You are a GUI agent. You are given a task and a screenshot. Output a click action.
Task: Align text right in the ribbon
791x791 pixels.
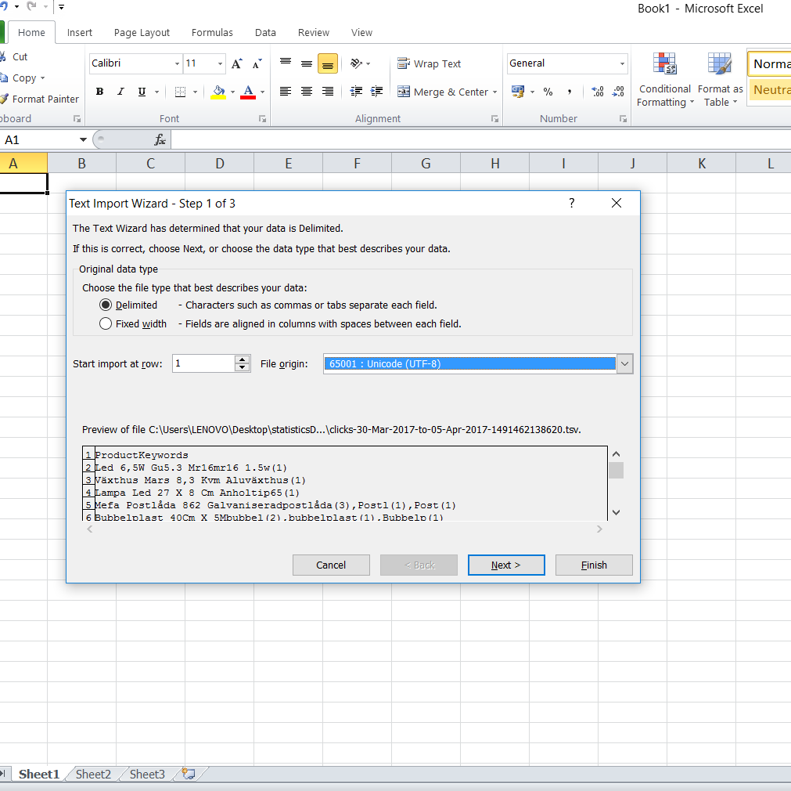[x=327, y=92]
